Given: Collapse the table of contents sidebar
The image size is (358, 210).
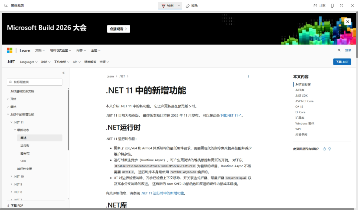Looking at the screenshot, I should point(63,73).
